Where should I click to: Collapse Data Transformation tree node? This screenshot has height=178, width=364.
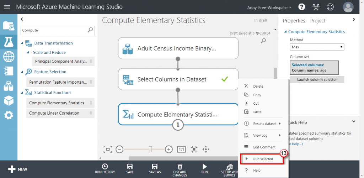22,43
